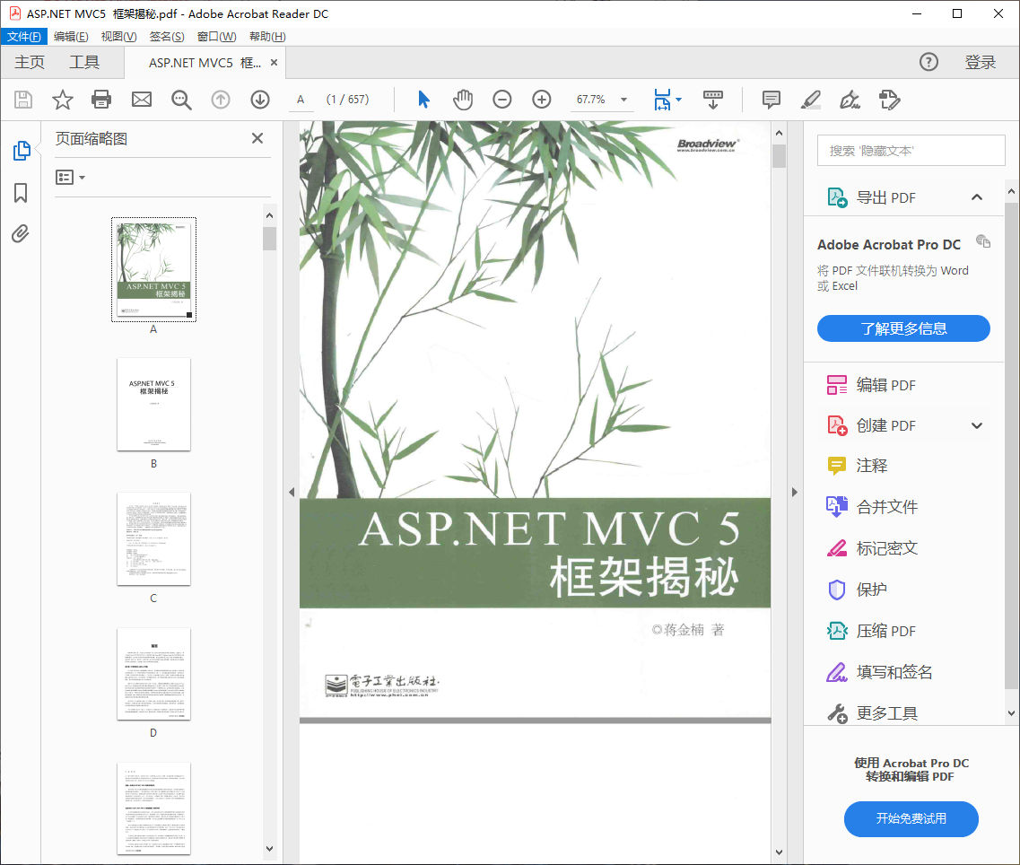Open the zoom level 67.7% dropdown
This screenshot has width=1020, height=865.
(x=623, y=100)
